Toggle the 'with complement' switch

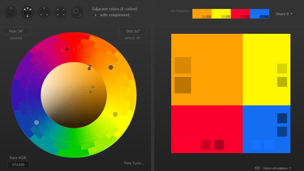[95, 15]
